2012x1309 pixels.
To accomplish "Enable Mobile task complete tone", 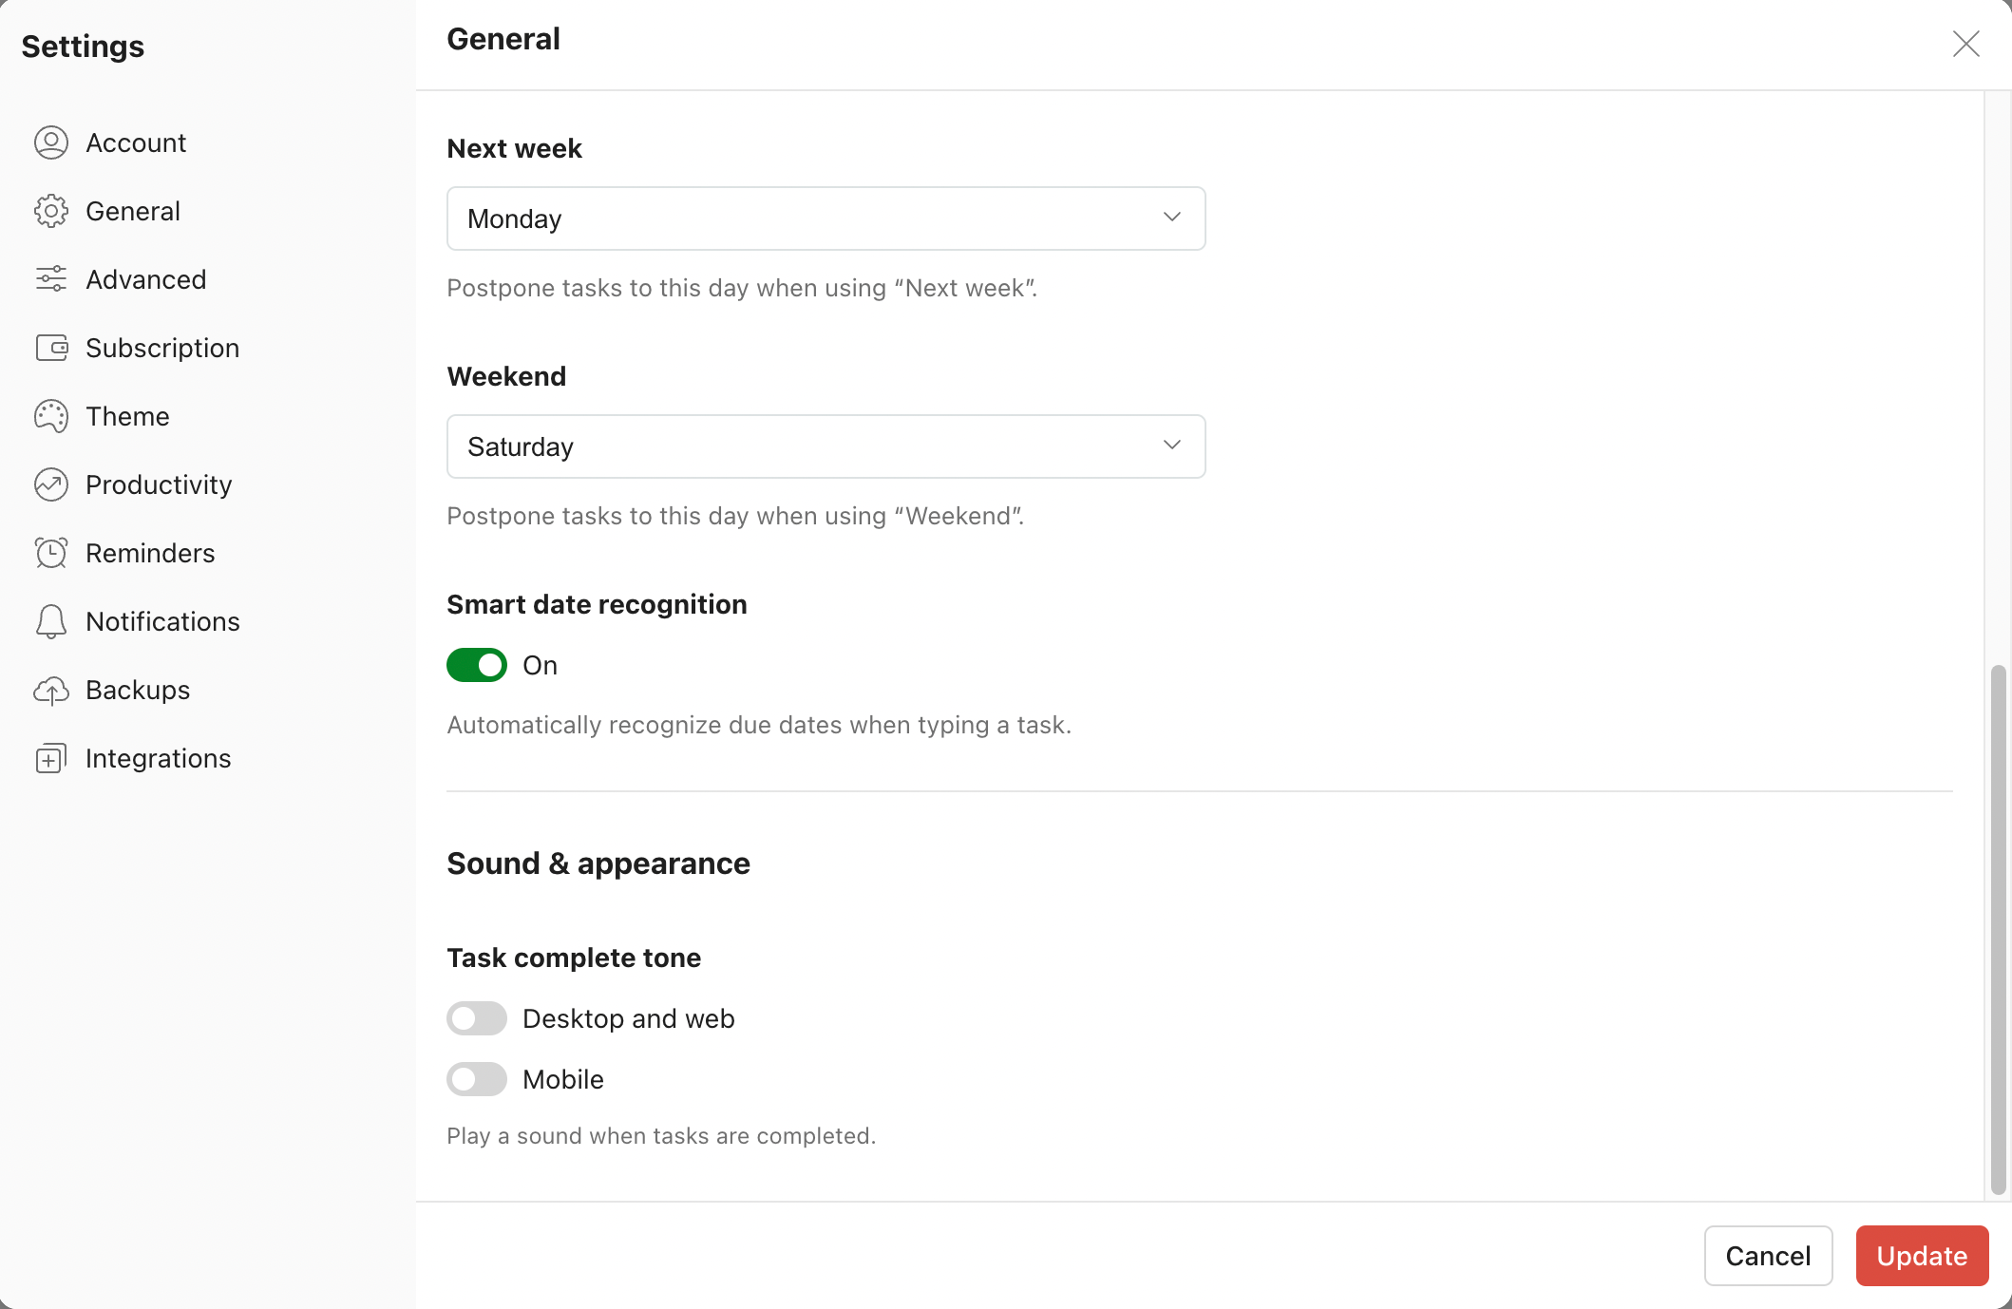I will click(x=477, y=1079).
